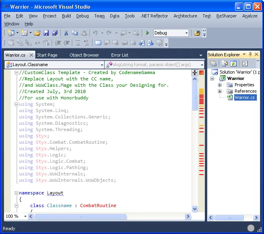The height and width of the screenshot is (234, 264).
Task: Click View Code icon in Solution Explorer
Action: (245, 63)
